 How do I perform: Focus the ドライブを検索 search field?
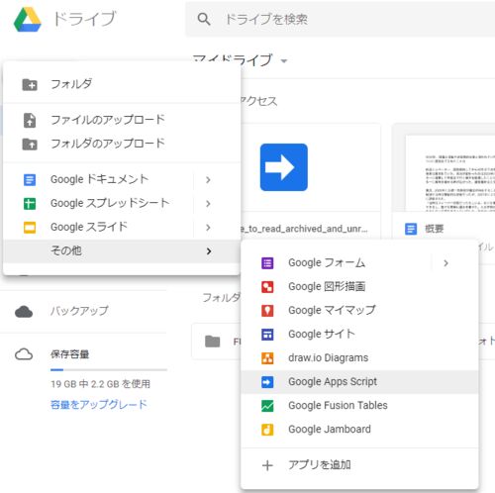click(x=340, y=19)
